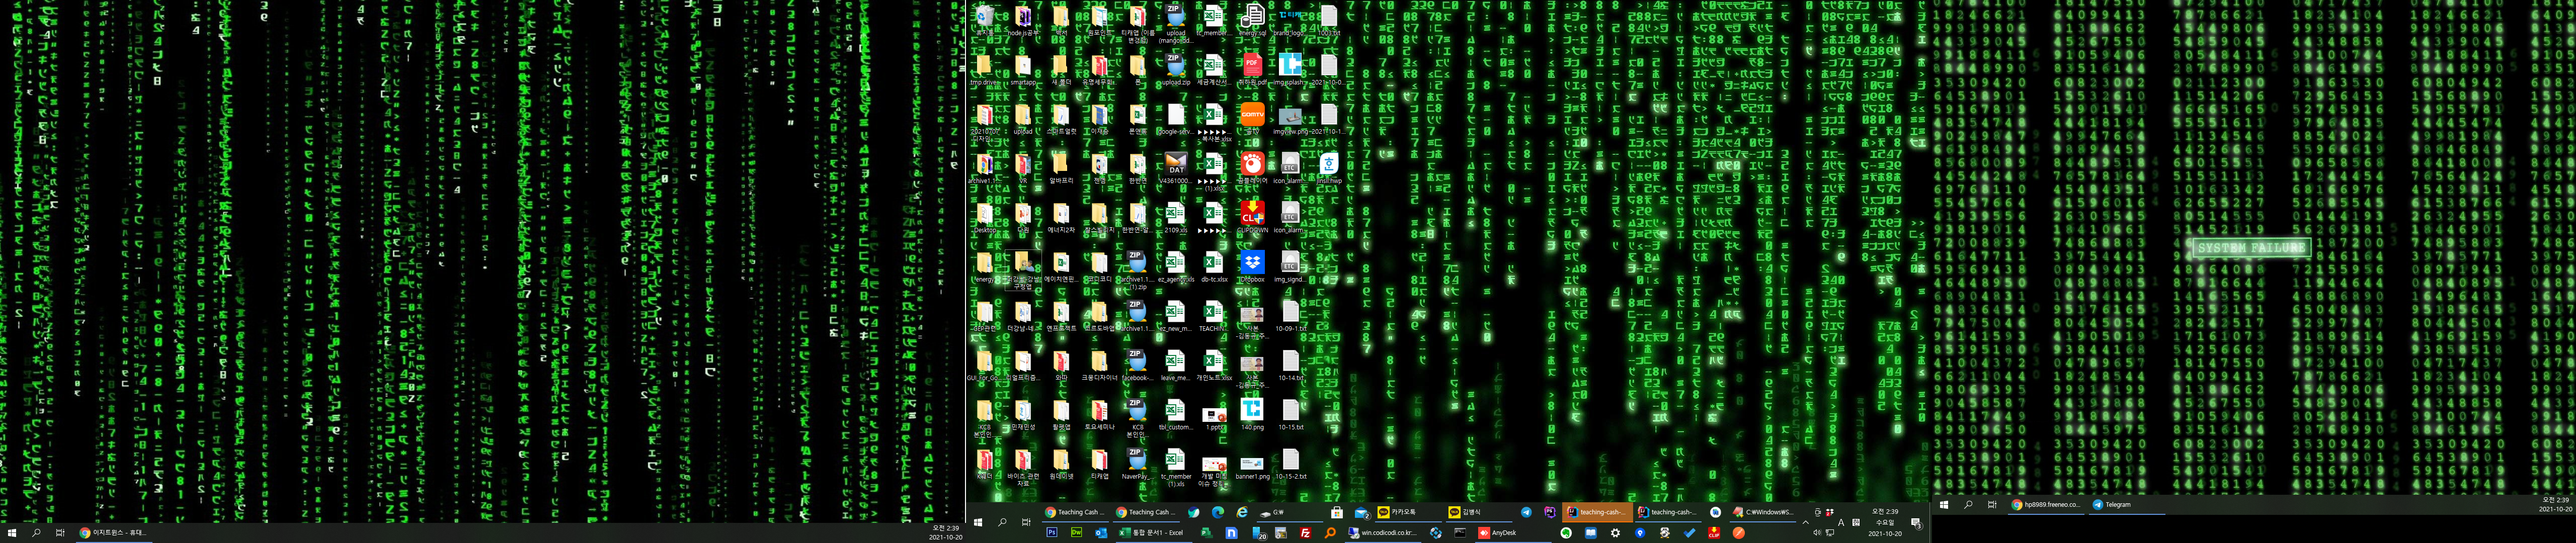This screenshot has height=543, width=2576.
Task: Switch to first Teaching Cash Chrome window
Action: [x=1075, y=512]
